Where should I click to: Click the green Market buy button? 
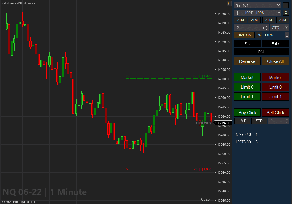point(247,77)
